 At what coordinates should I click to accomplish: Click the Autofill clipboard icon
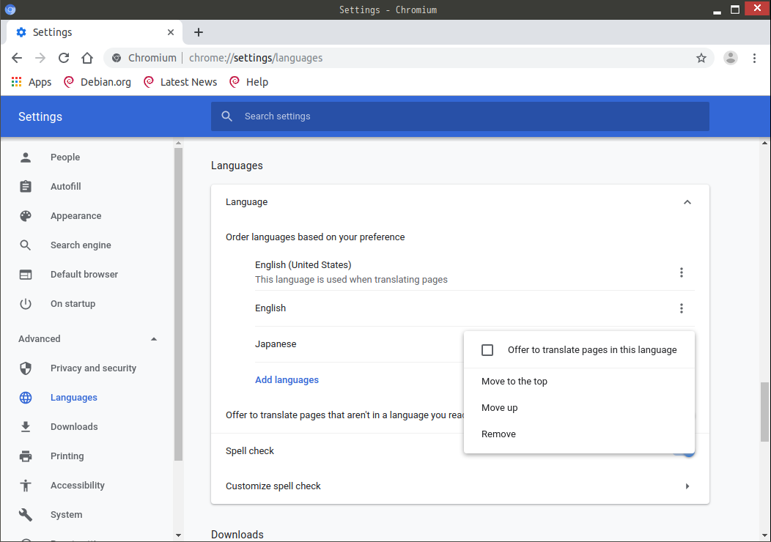pos(26,187)
